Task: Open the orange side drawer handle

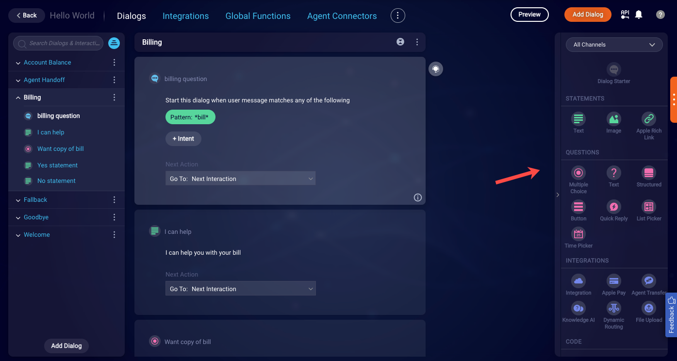Action: point(674,99)
